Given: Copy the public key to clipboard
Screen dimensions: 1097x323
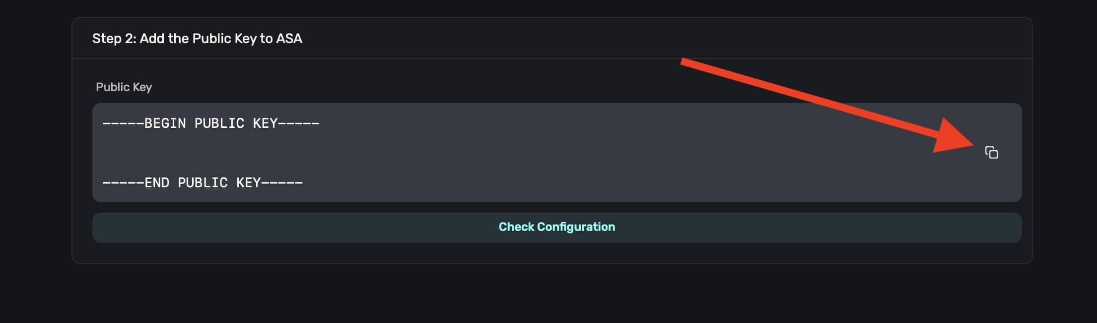Looking at the screenshot, I should coord(991,153).
